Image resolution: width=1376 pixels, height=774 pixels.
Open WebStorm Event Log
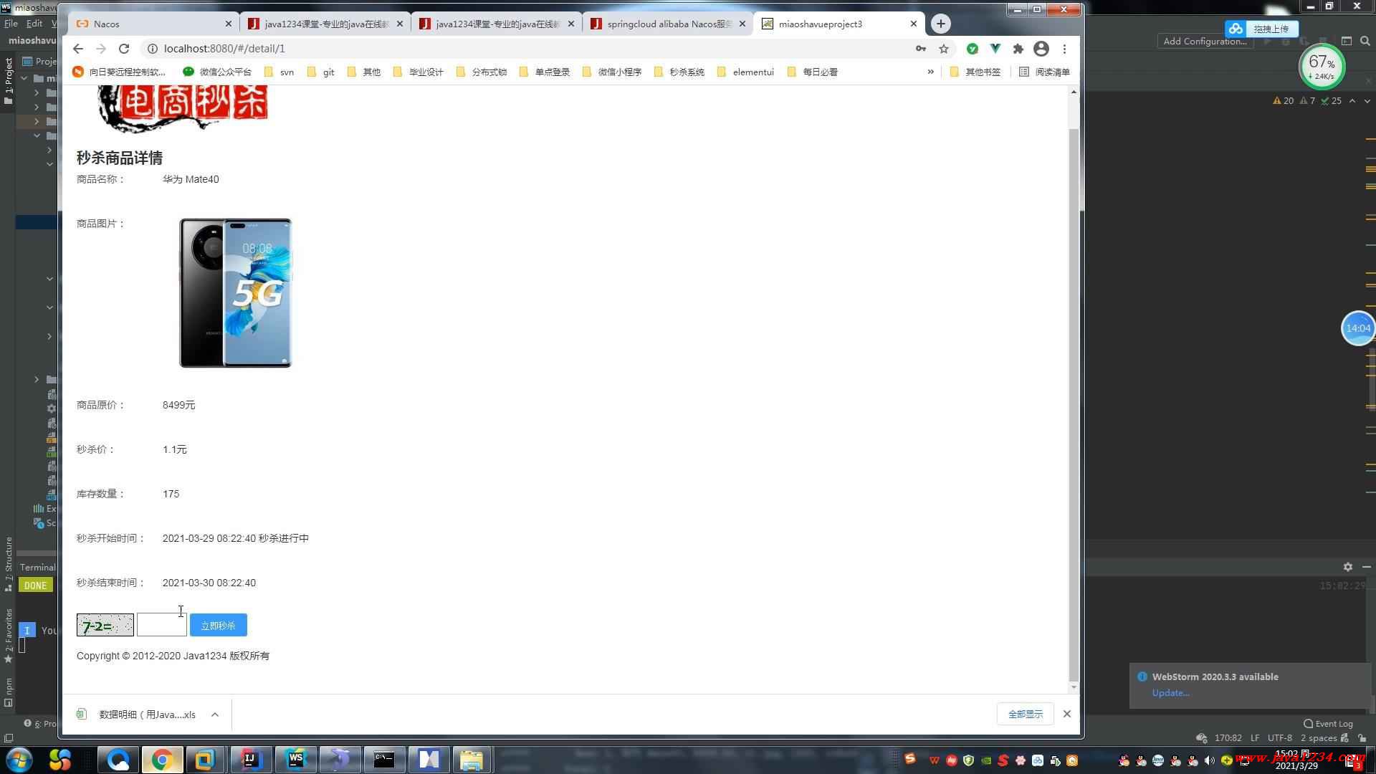tap(1329, 724)
